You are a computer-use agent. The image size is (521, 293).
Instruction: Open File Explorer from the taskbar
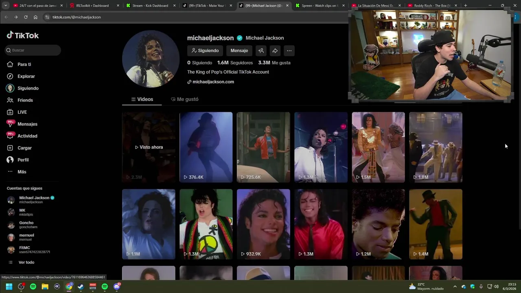point(45,286)
